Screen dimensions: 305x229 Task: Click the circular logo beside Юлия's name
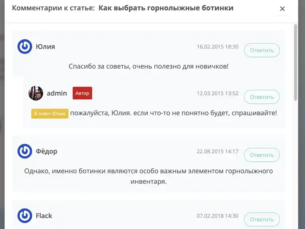[x=24, y=47]
